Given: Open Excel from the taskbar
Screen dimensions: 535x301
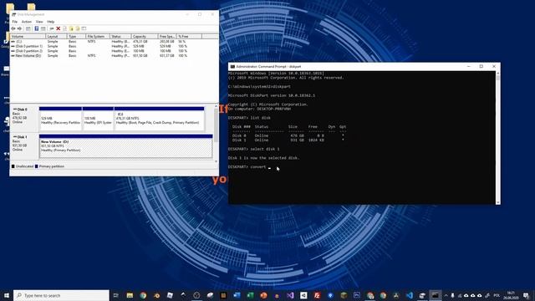Looking at the screenshot, I should (250, 295).
